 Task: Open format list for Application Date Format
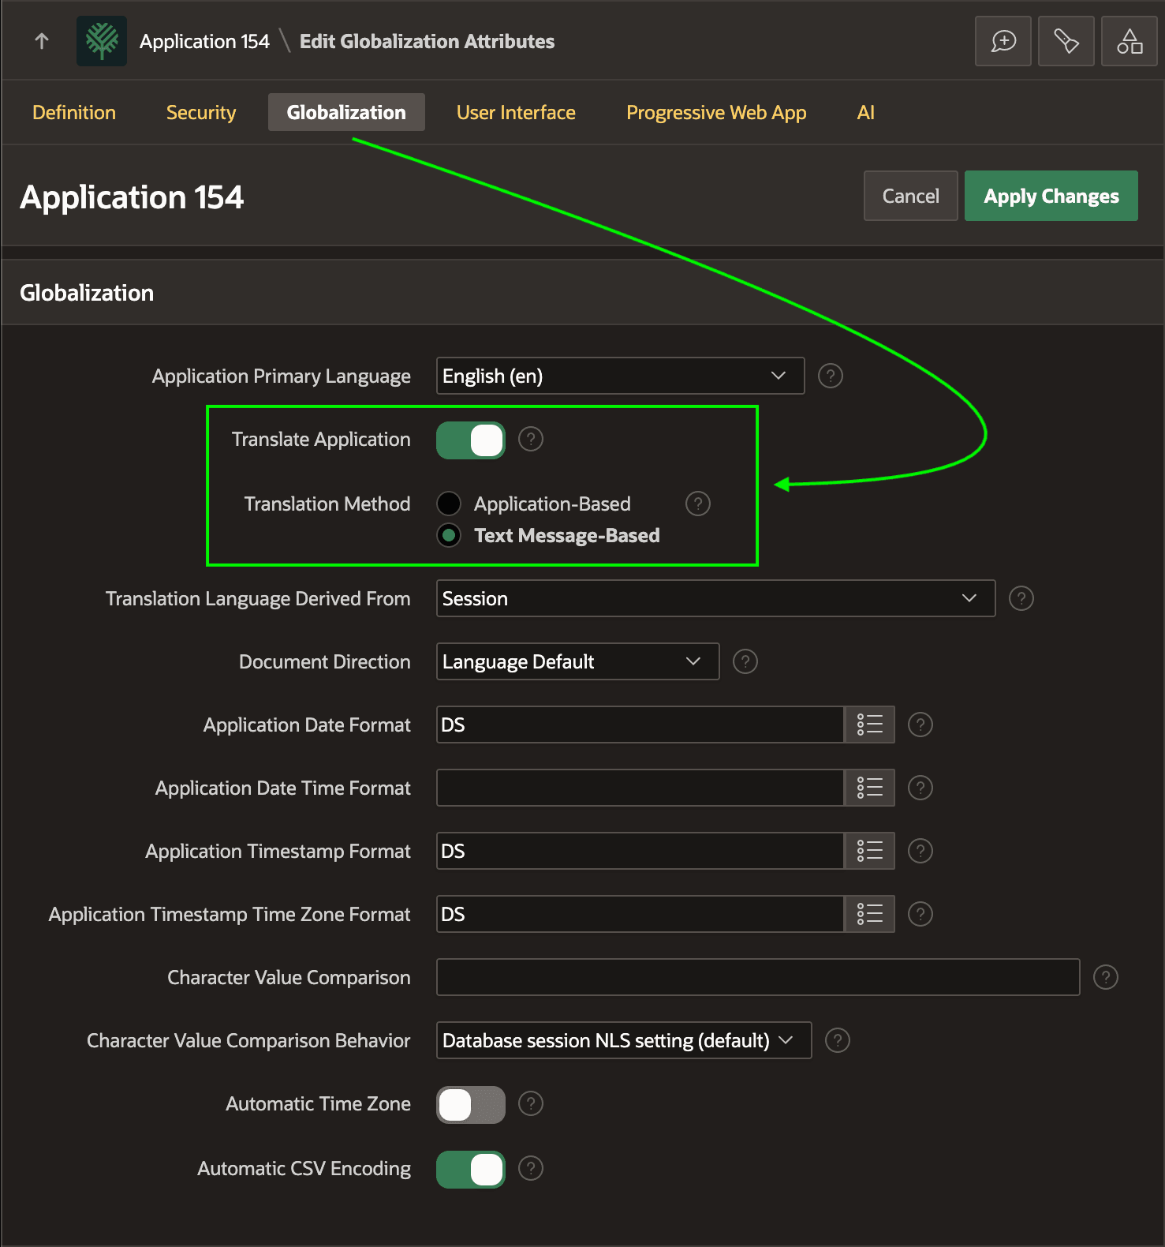(x=870, y=725)
